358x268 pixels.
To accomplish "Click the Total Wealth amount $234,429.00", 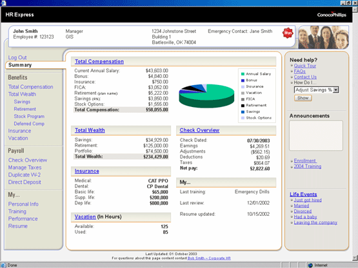I will pyautogui.click(x=155, y=157).
